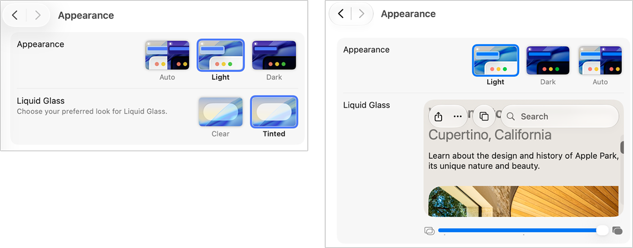Click the Search field in the preview toolbar
Image resolution: width=633 pixels, height=248 pixels.
click(560, 117)
